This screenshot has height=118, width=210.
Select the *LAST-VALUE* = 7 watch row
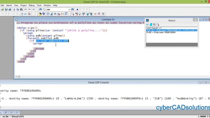coord(172,28)
